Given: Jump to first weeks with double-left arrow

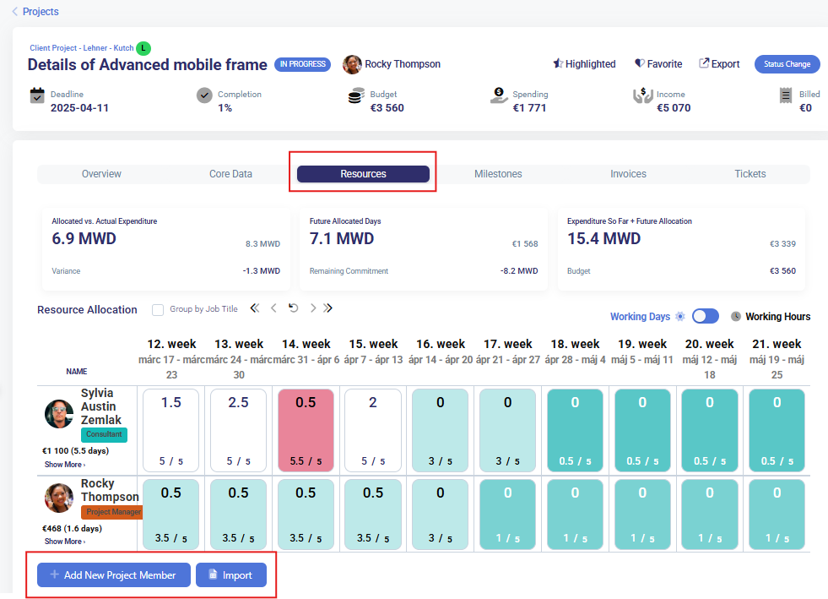Looking at the screenshot, I should point(254,308).
